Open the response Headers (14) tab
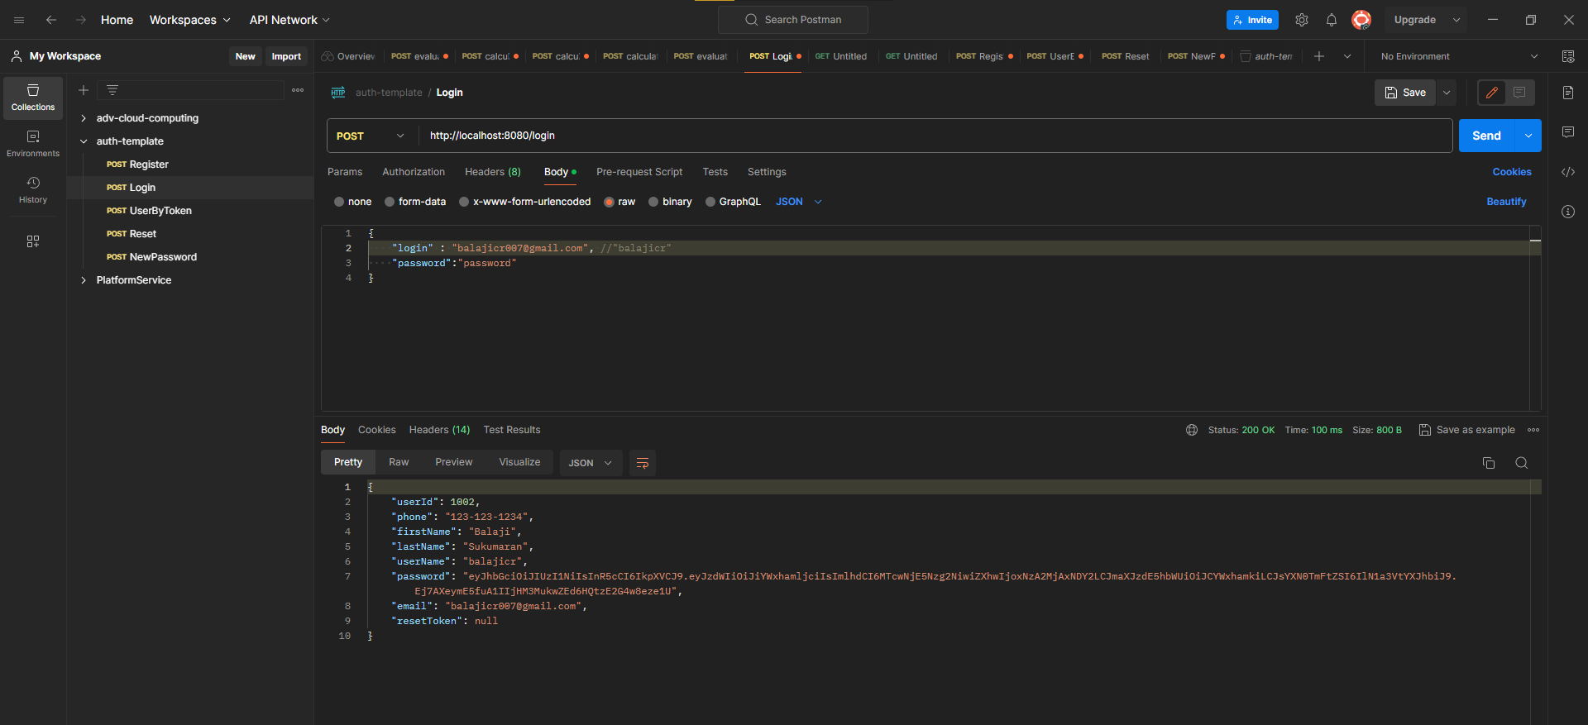This screenshot has height=725, width=1588. pyautogui.click(x=439, y=430)
